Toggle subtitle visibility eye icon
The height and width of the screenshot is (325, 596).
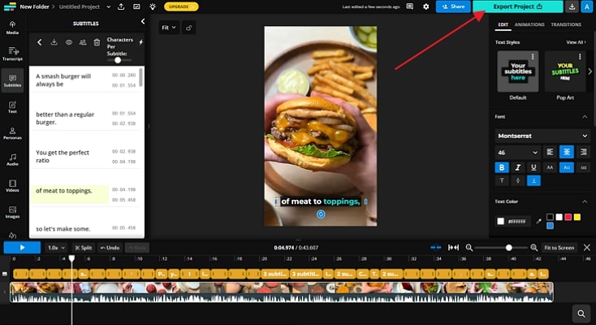[68, 42]
